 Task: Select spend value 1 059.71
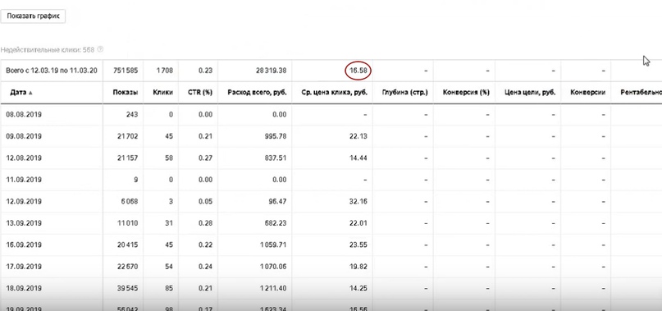(274, 245)
